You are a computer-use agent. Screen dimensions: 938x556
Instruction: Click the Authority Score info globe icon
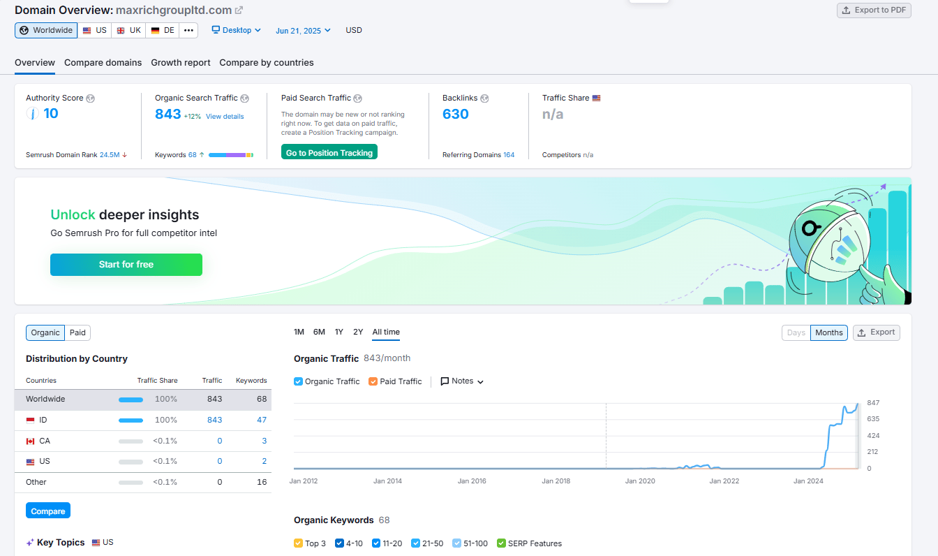coord(91,98)
